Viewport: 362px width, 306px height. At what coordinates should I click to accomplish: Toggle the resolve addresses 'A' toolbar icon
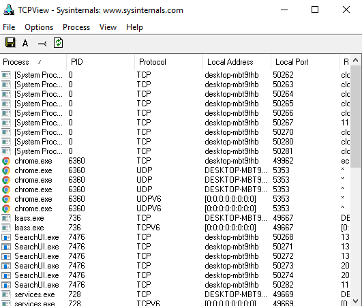pyautogui.click(x=25, y=43)
